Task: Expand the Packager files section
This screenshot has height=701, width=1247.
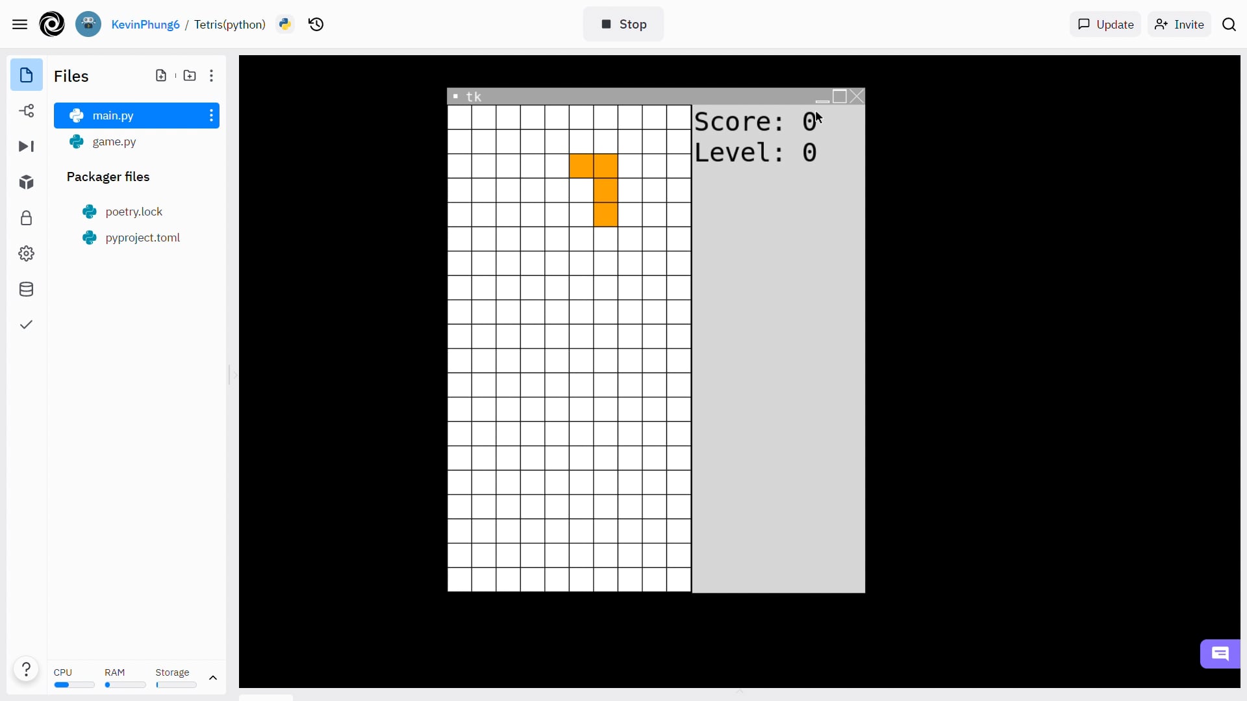Action: click(108, 177)
